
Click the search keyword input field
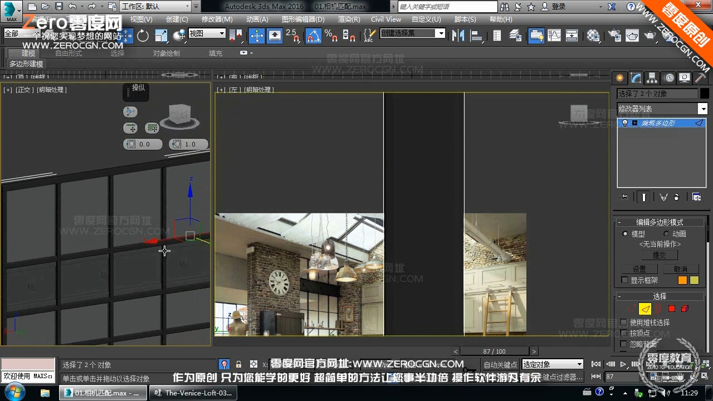tap(447, 7)
